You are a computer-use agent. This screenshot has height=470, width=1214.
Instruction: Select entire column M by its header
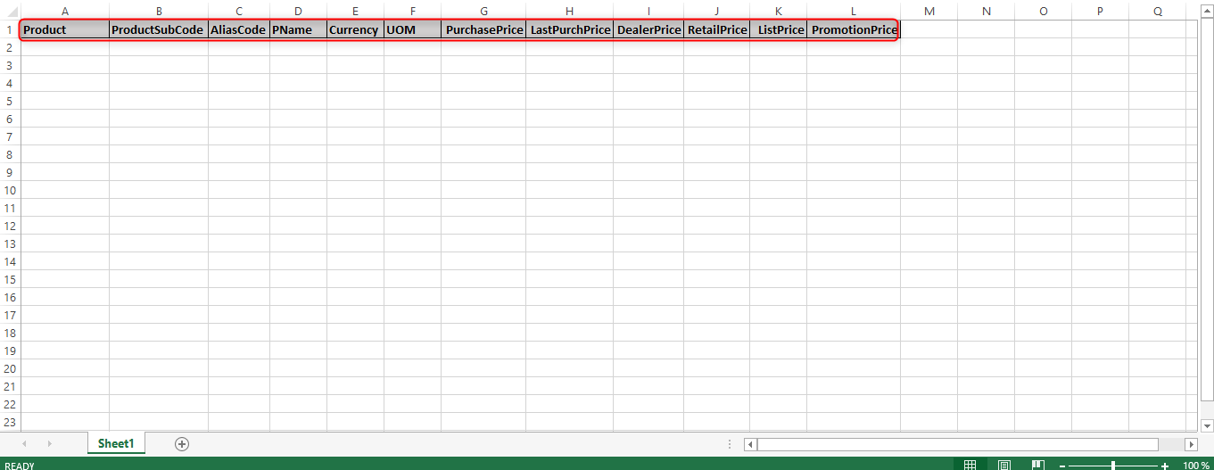[929, 11]
